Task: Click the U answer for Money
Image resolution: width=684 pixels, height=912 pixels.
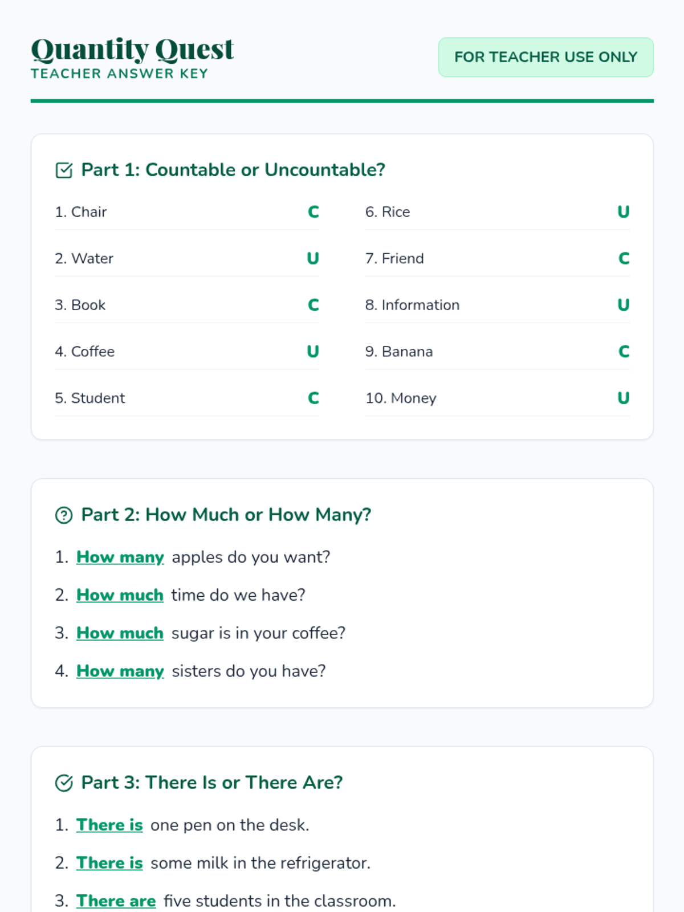Action: (x=623, y=398)
